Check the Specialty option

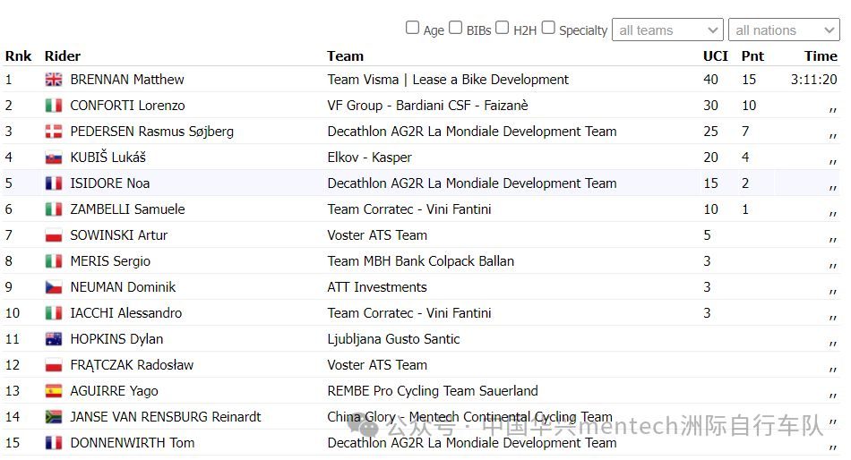pyautogui.click(x=549, y=28)
